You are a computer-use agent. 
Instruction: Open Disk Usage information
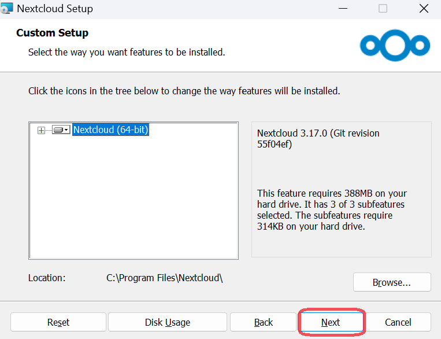(x=168, y=322)
